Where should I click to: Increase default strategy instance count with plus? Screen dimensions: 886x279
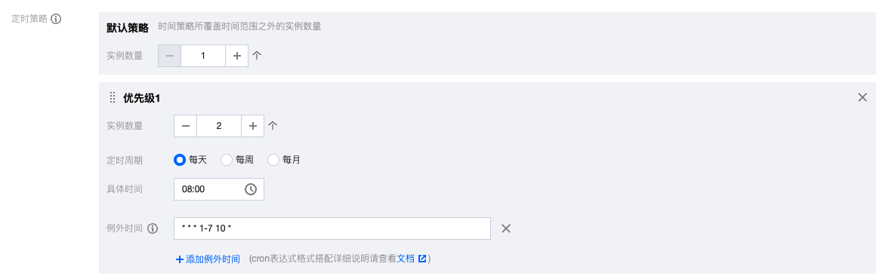(x=236, y=56)
